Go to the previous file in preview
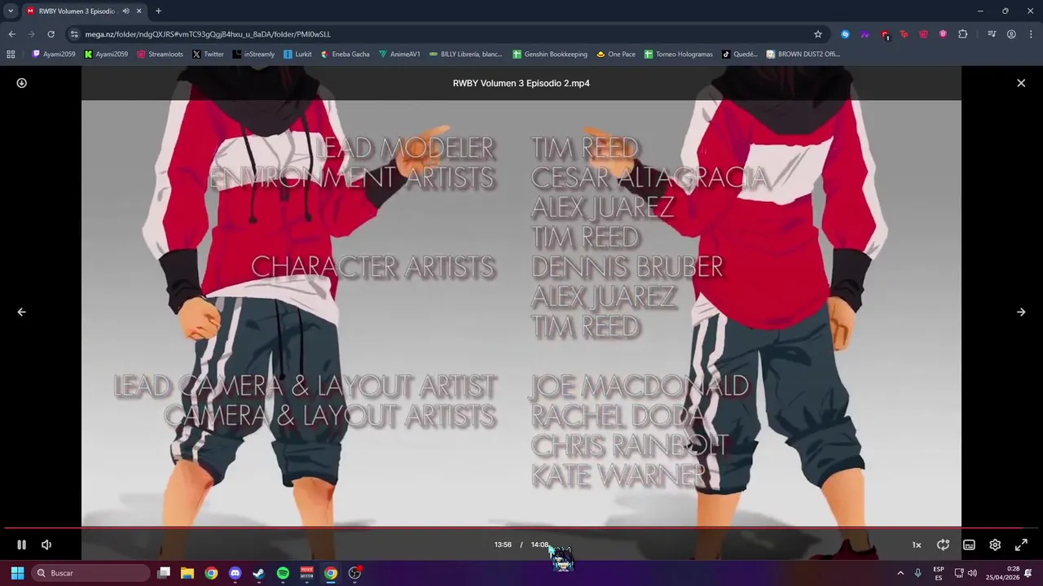Image resolution: width=1043 pixels, height=586 pixels. (22, 312)
